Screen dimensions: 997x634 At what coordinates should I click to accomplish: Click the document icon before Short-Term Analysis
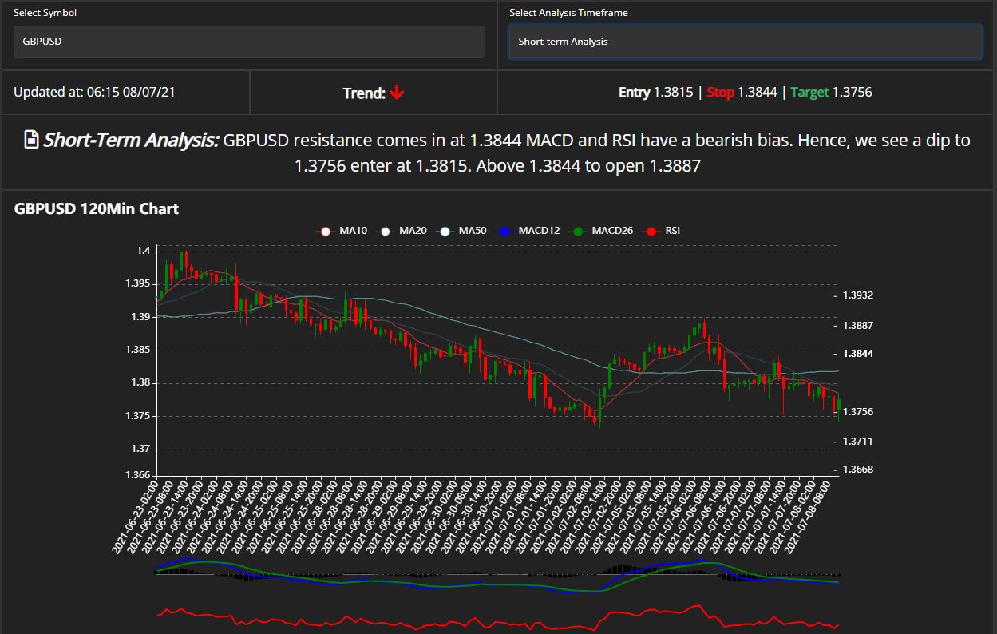(x=32, y=141)
